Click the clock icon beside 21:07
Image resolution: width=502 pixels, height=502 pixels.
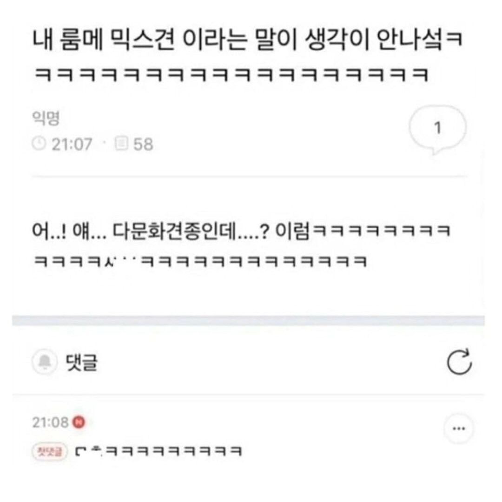click(x=39, y=144)
